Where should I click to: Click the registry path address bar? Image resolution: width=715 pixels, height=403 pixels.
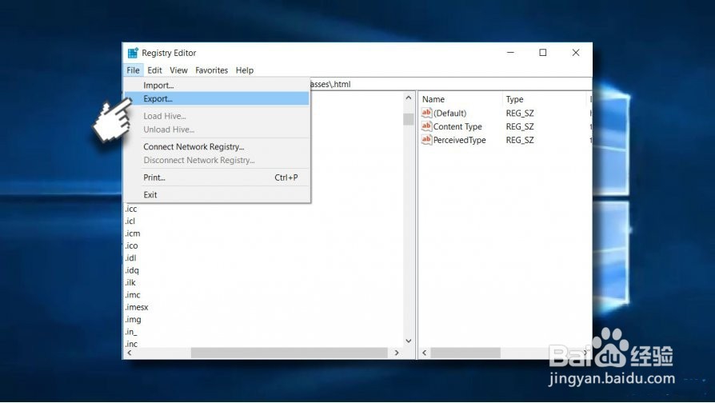pyautogui.click(x=450, y=84)
